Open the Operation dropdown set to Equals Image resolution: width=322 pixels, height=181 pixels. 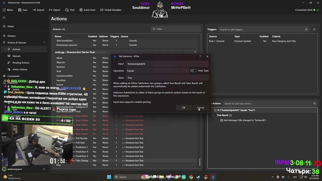click(157, 71)
